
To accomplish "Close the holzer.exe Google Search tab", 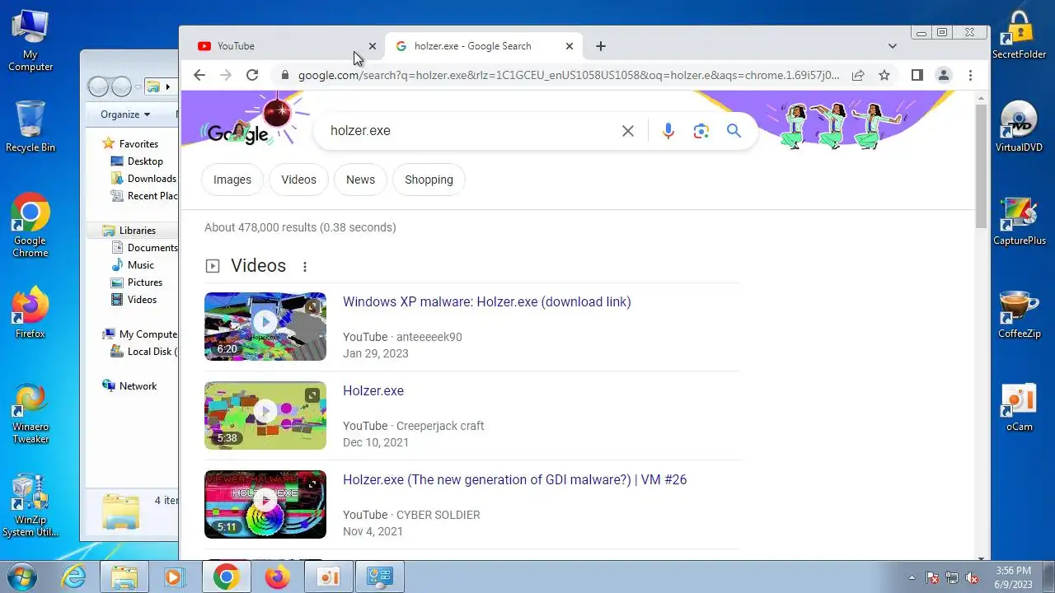I will coord(569,46).
